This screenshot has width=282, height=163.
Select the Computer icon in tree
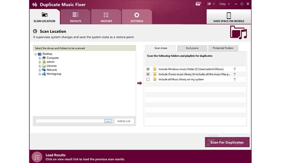coord(44,58)
